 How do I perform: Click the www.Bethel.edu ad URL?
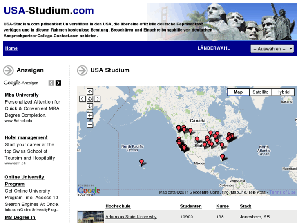[x=18, y=121]
